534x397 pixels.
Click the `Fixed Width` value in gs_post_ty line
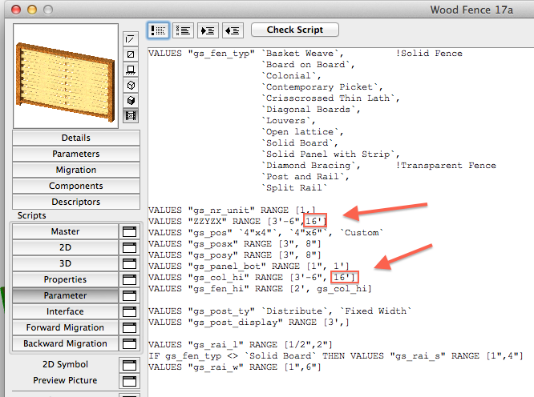point(375,311)
